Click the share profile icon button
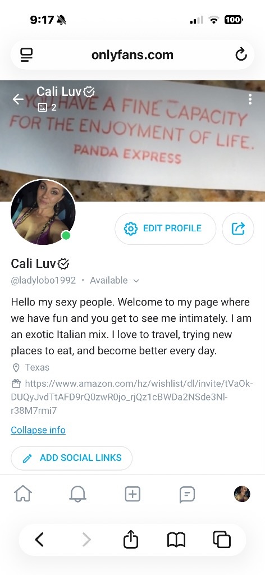Image resolution: width=265 pixels, height=575 pixels. [x=238, y=229]
